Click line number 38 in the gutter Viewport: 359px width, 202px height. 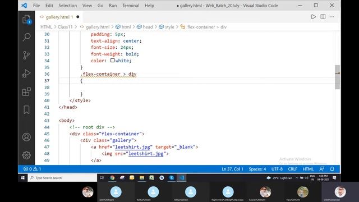tap(47, 88)
